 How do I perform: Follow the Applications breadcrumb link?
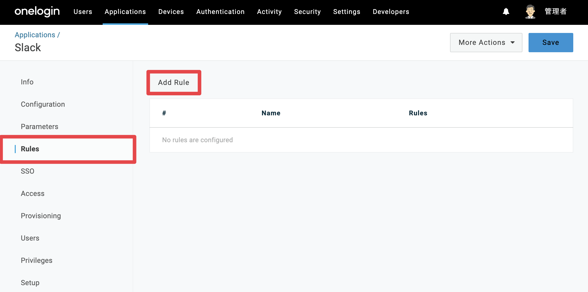[35, 35]
